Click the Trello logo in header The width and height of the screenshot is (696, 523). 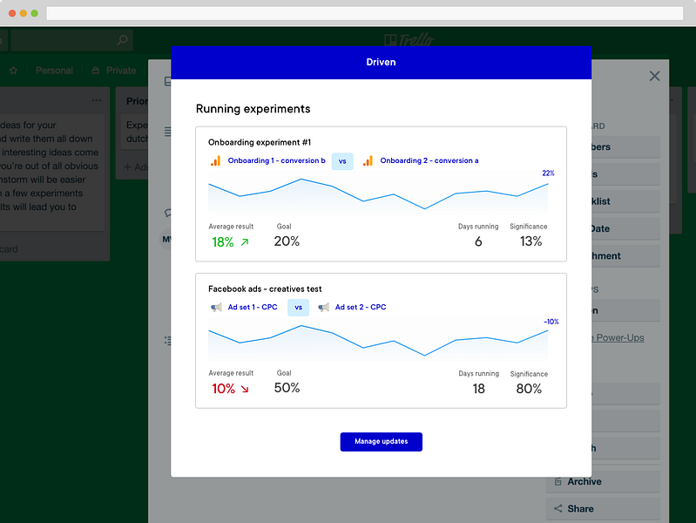click(x=409, y=40)
